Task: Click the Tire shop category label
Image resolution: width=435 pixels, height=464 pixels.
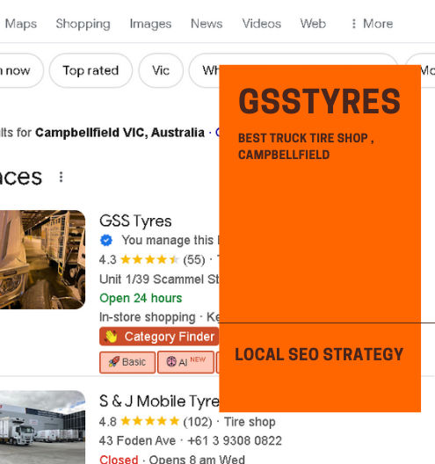Action: [250, 422]
